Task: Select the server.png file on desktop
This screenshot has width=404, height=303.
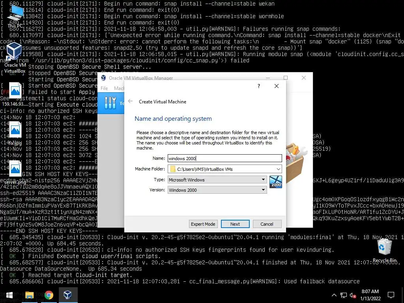Action: (15, 172)
